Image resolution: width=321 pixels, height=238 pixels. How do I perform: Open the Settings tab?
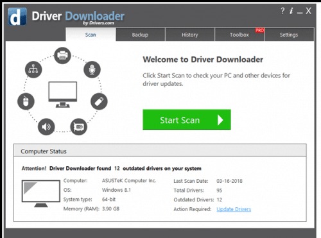(289, 35)
